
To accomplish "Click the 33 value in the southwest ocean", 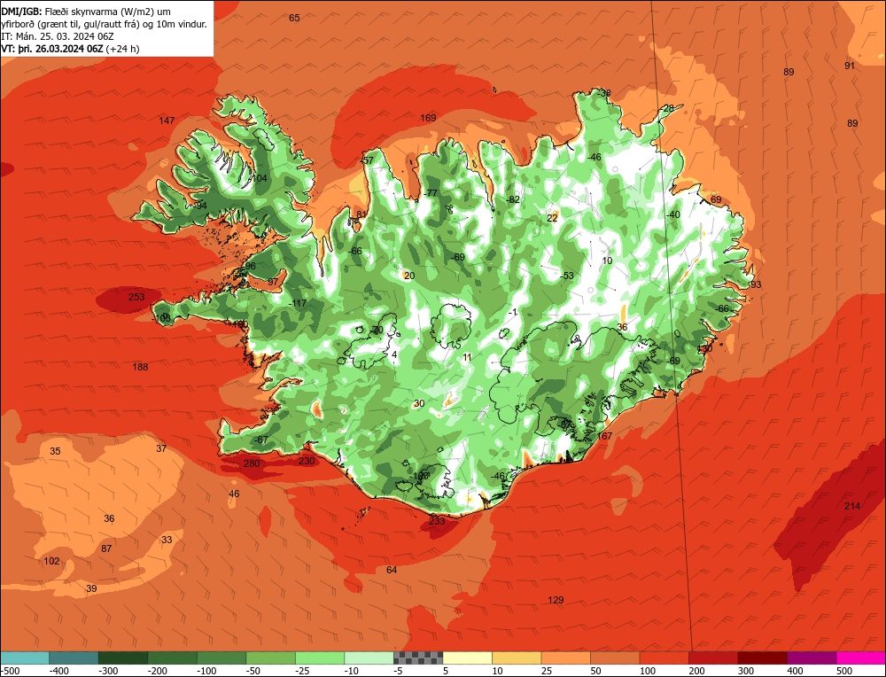I will [x=167, y=540].
